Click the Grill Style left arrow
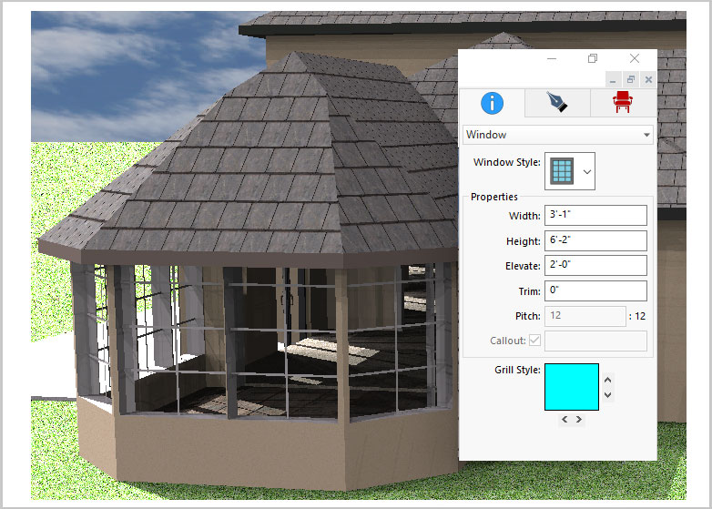This screenshot has width=712, height=509. coord(565,419)
